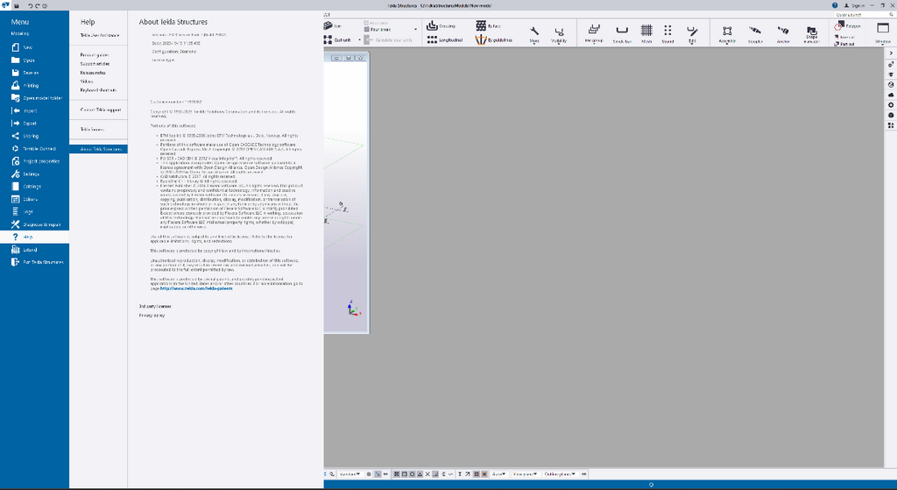
Task: Choose Save as in the menu
Action: [34, 73]
